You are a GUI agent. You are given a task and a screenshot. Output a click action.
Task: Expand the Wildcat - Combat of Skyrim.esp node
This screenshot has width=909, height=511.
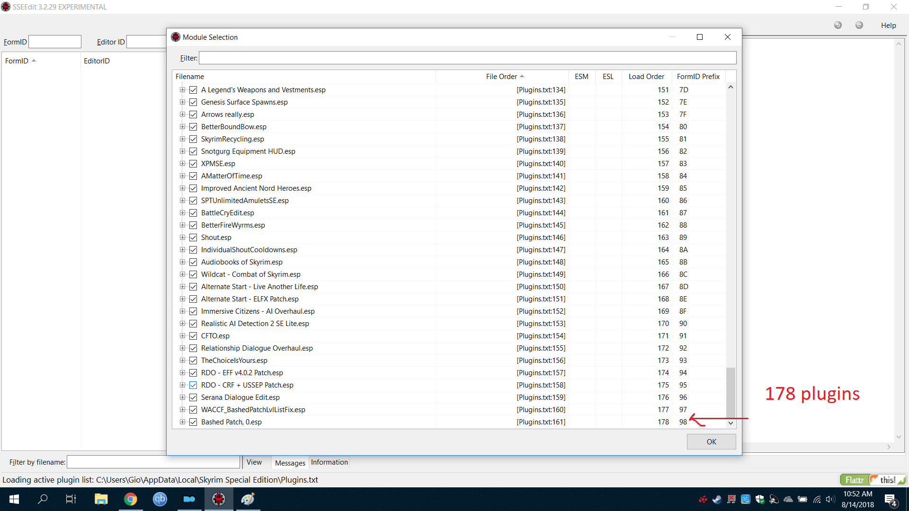pyautogui.click(x=182, y=274)
